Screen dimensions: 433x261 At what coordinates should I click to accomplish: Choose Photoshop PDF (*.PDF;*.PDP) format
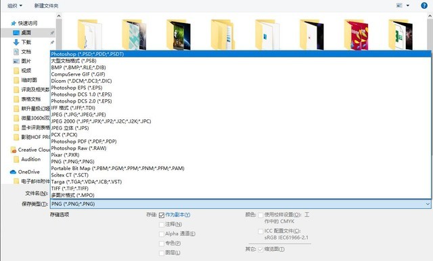tap(241, 142)
